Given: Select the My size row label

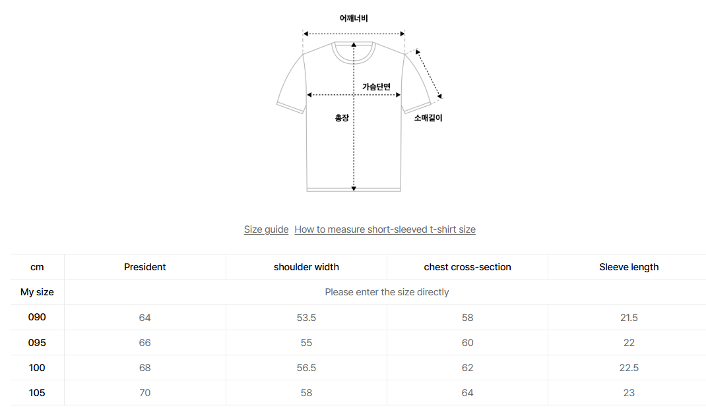Looking at the screenshot, I should [x=37, y=292].
